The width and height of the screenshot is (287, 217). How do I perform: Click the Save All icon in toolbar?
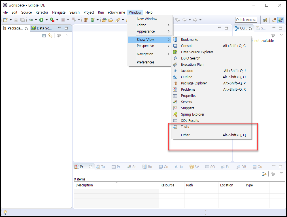pyautogui.click(x=22, y=20)
